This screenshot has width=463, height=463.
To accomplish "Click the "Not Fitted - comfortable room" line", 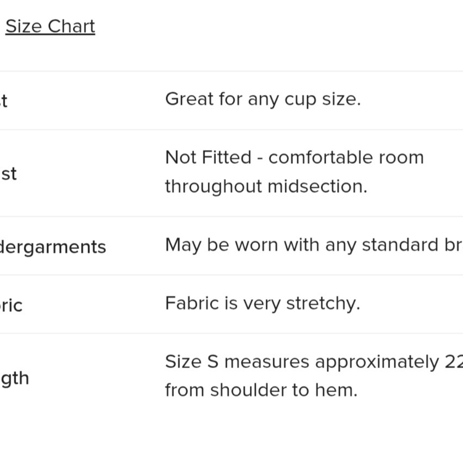I will click(x=294, y=157).
